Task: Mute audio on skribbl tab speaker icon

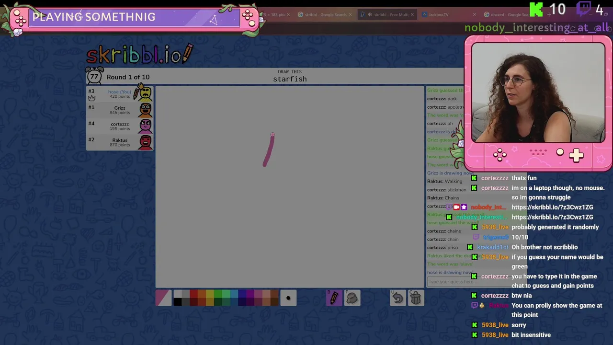Action: (x=370, y=14)
